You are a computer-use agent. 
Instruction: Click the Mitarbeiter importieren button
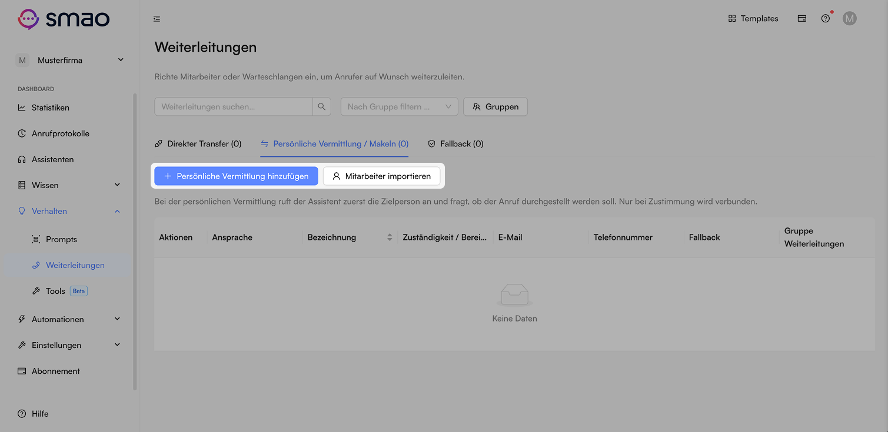tap(381, 176)
